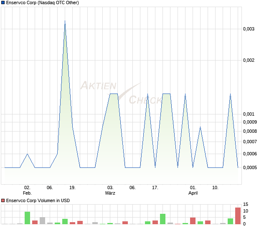The image size is (259, 228).
Task: Click the blue Enservco Corp legend square
Action: coord(3,3)
